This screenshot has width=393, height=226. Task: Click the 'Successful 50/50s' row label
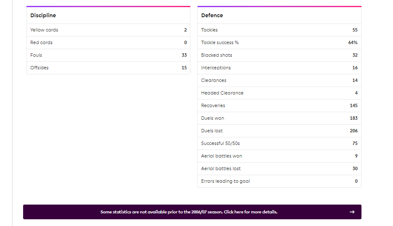[220, 143]
